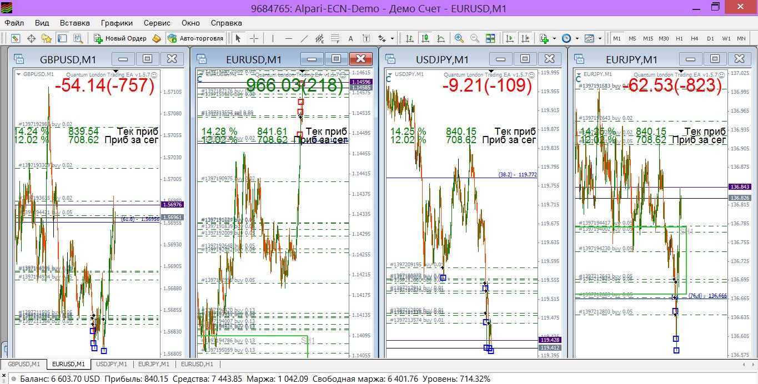This screenshot has height=384, width=758.
Task: Open the add indicators icon
Action: pyautogui.click(x=544, y=38)
